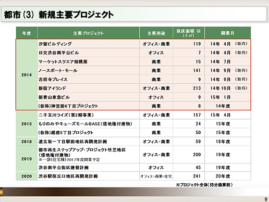
Task: Click the 2018 year cell
Action: pyautogui.click(x=26, y=141)
